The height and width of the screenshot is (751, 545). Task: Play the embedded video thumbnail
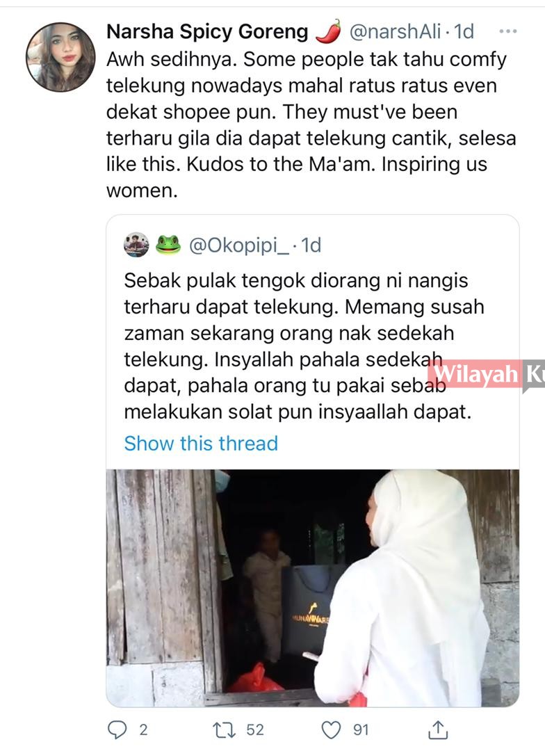click(x=313, y=588)
